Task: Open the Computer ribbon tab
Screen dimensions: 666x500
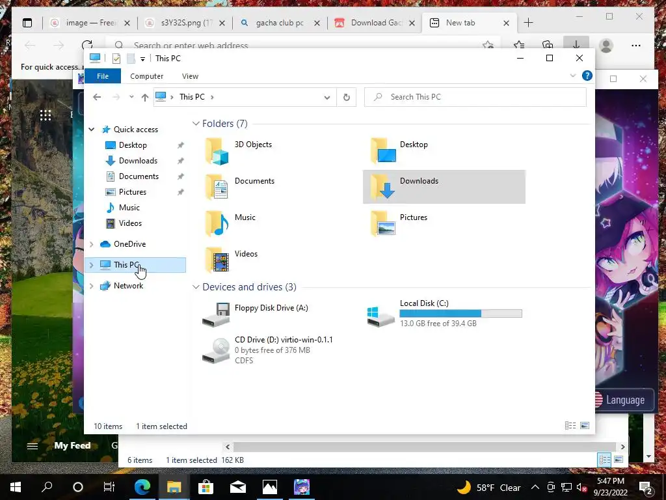Action: click(x=146, y=76)
